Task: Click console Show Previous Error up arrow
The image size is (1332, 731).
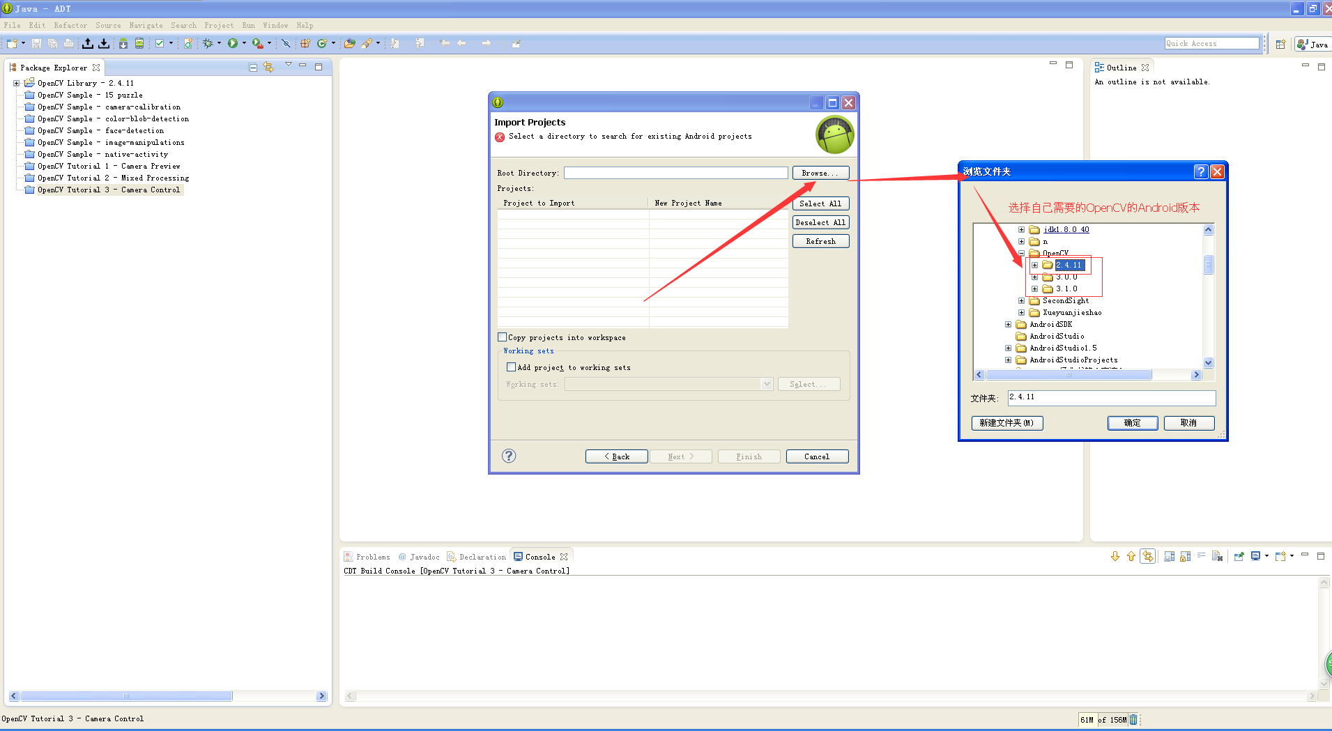Action: pos(1131,556)
